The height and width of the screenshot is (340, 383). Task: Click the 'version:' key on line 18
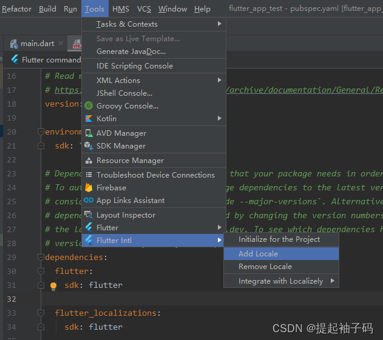[x=63, y=104]
